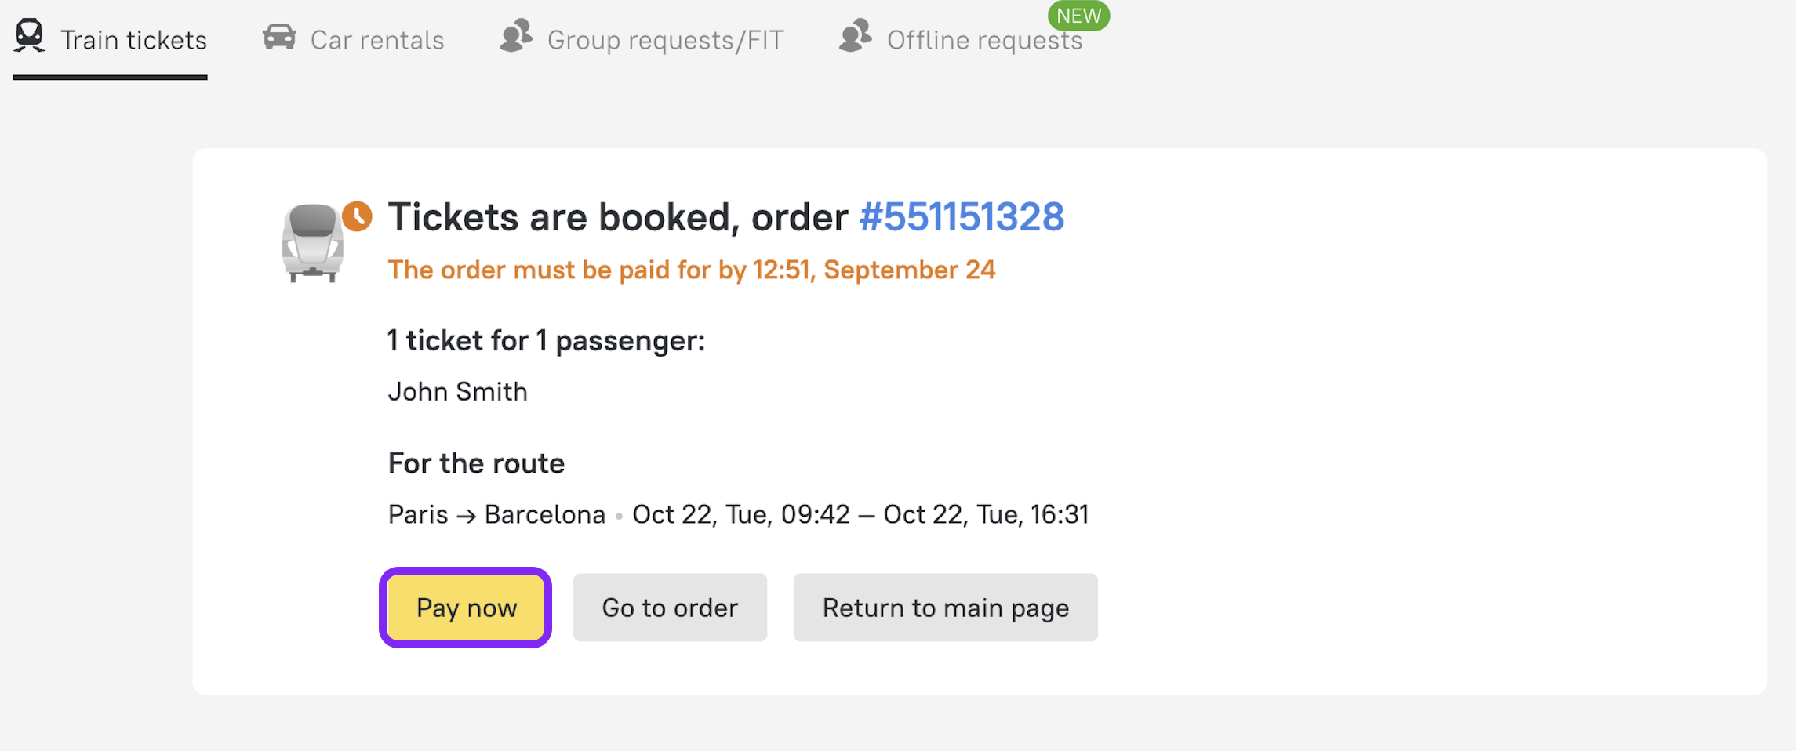Click the arrow between Paris and Barcelona
Screen dimensions: 1796x751
[466, 516]
